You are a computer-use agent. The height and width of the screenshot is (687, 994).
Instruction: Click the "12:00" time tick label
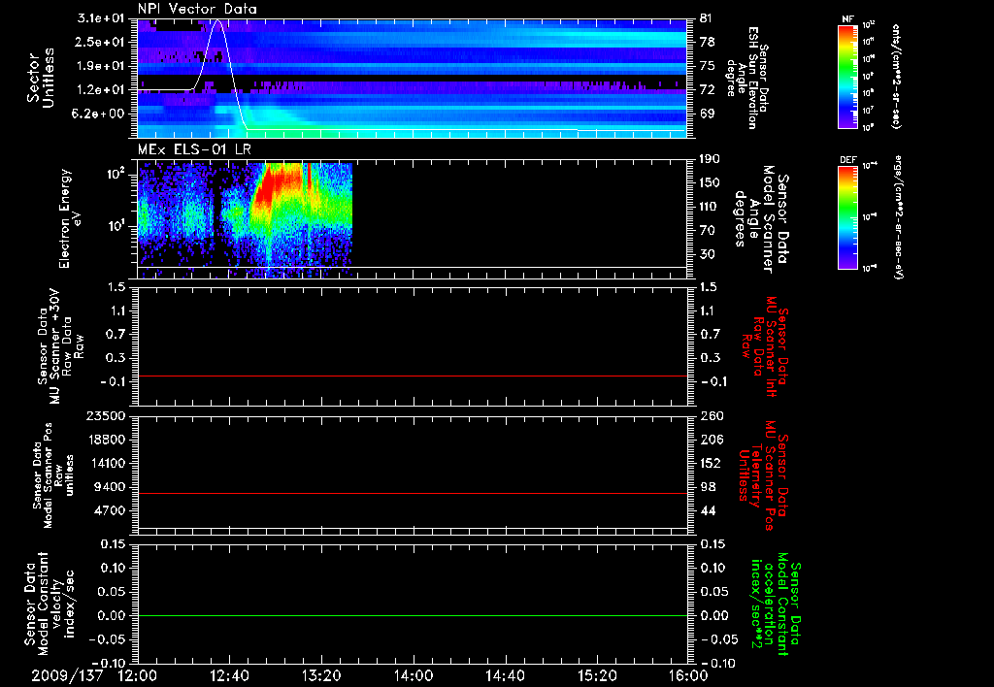tap(138, 675)
